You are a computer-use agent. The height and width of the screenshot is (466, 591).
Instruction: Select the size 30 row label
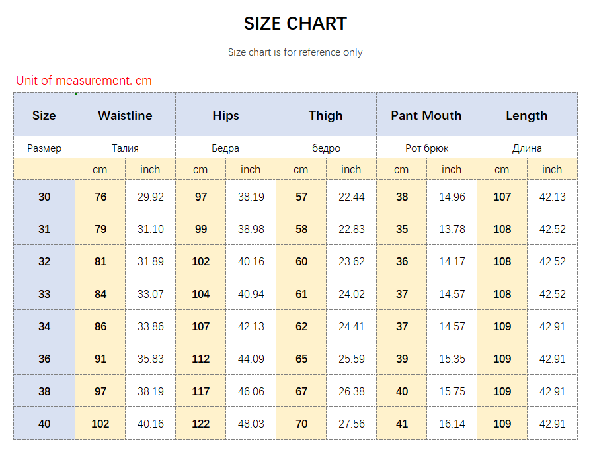(x=44, y=197)
